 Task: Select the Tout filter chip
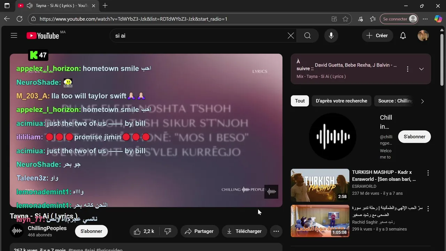(x=300, y=101)
